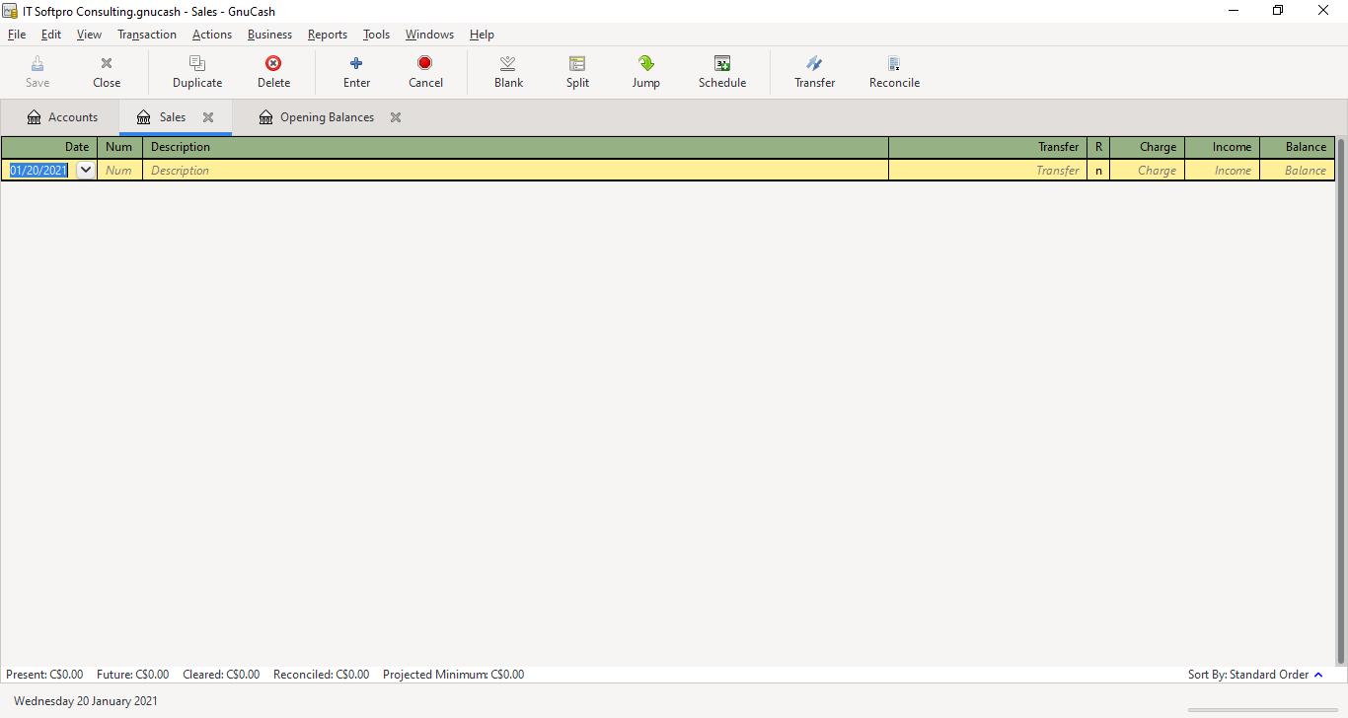This screenshot has height=718, width=1348.
Task: Toggle the reconcile status in the R column
Action: (x=1098, y=170)
